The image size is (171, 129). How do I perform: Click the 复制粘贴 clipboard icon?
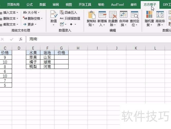92,14
